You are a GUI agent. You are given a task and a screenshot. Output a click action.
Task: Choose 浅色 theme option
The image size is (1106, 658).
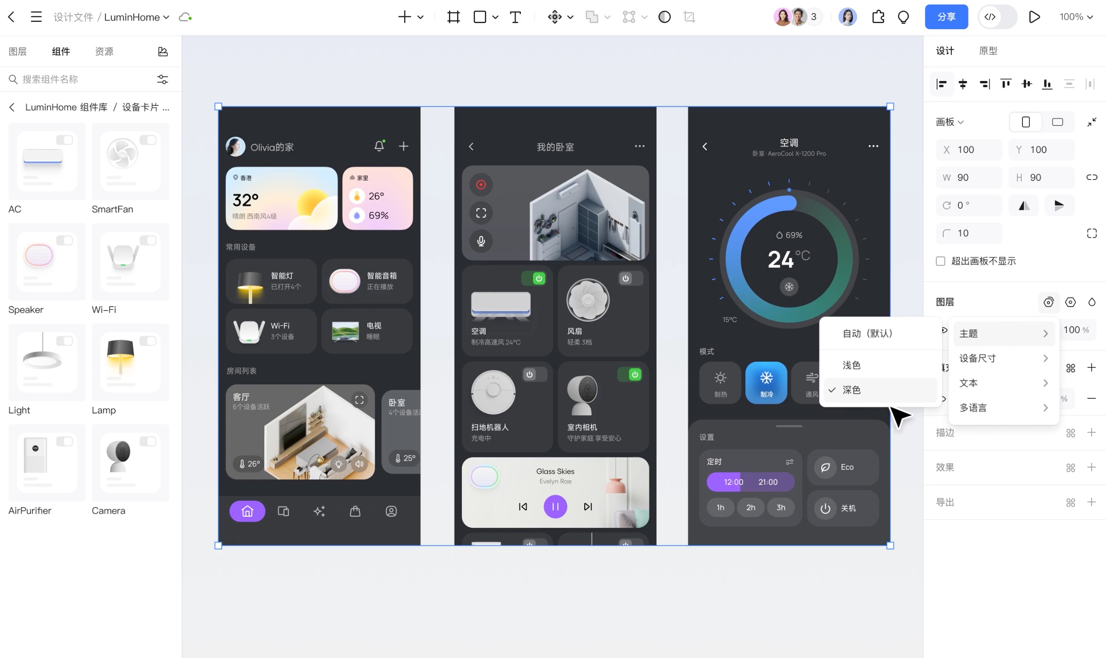[880, 365]
